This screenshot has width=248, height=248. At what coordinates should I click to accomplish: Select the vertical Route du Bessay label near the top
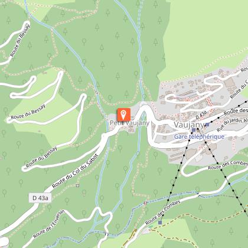(x=21, y=40)
